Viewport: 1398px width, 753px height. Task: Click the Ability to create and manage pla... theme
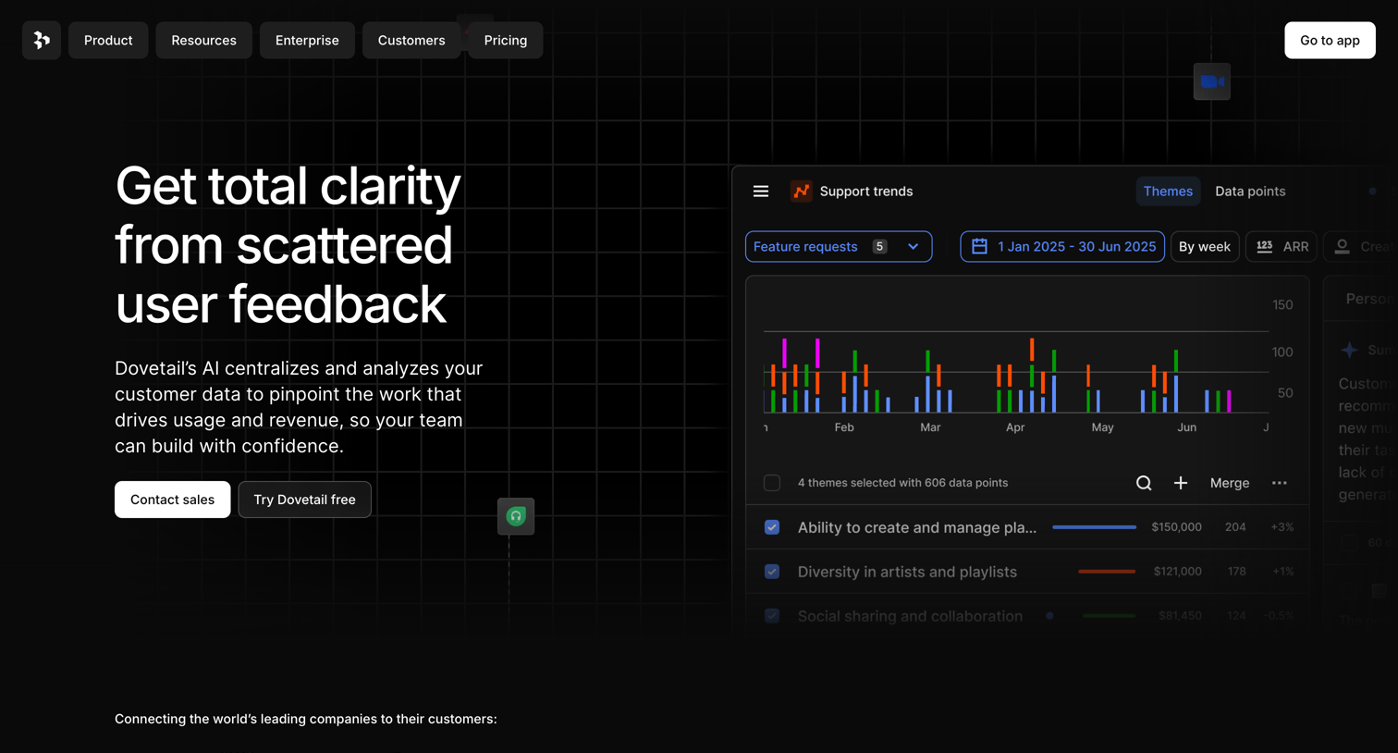pyautogui.click(x=917, y=527)
